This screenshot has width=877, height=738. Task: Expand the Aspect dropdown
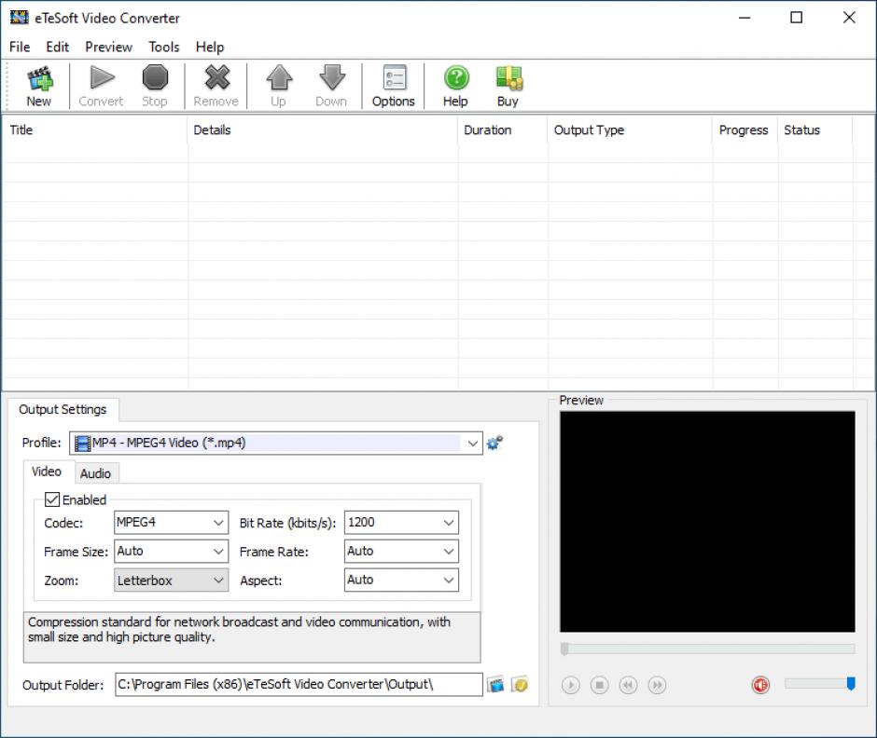pyautogui.click(x=401, y=581)
